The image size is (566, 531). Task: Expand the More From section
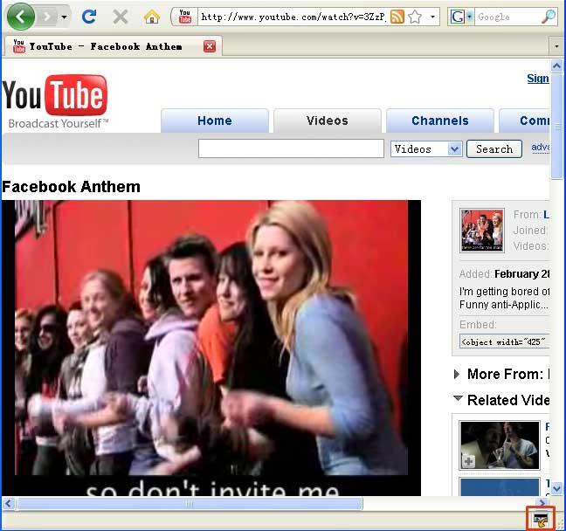click(x=457, y=375)
